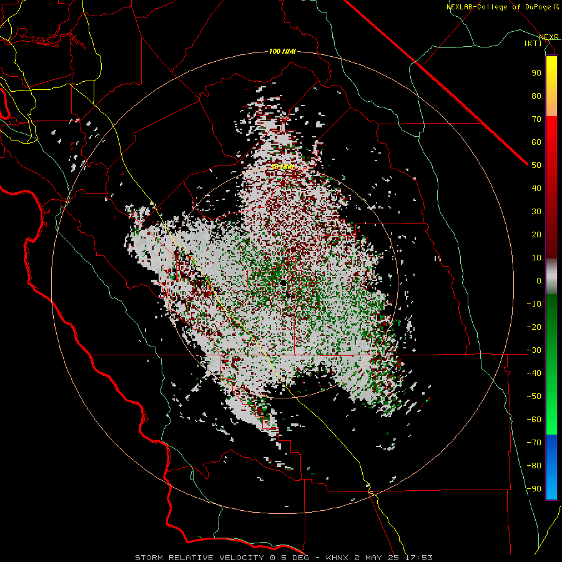
Task: Click the 40 value on velocity scale
Action: point(536,188)
